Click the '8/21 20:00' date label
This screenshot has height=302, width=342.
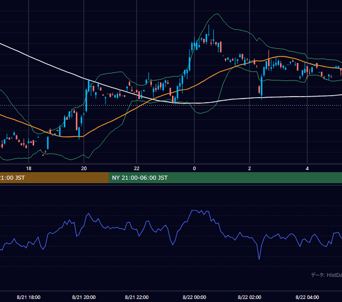(84, 297)
